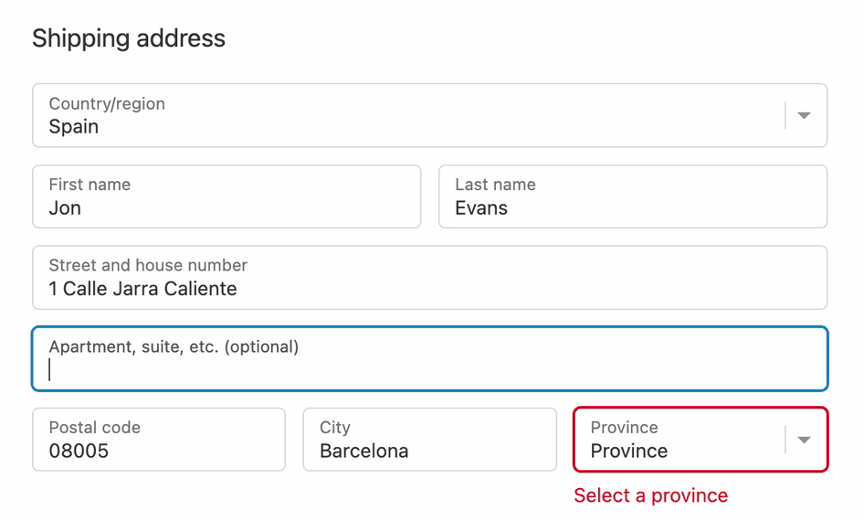Image resolution: width=864 pixels, height=521 pixels.
Task: Focus the First name input field
Action: tap(227, 197)
